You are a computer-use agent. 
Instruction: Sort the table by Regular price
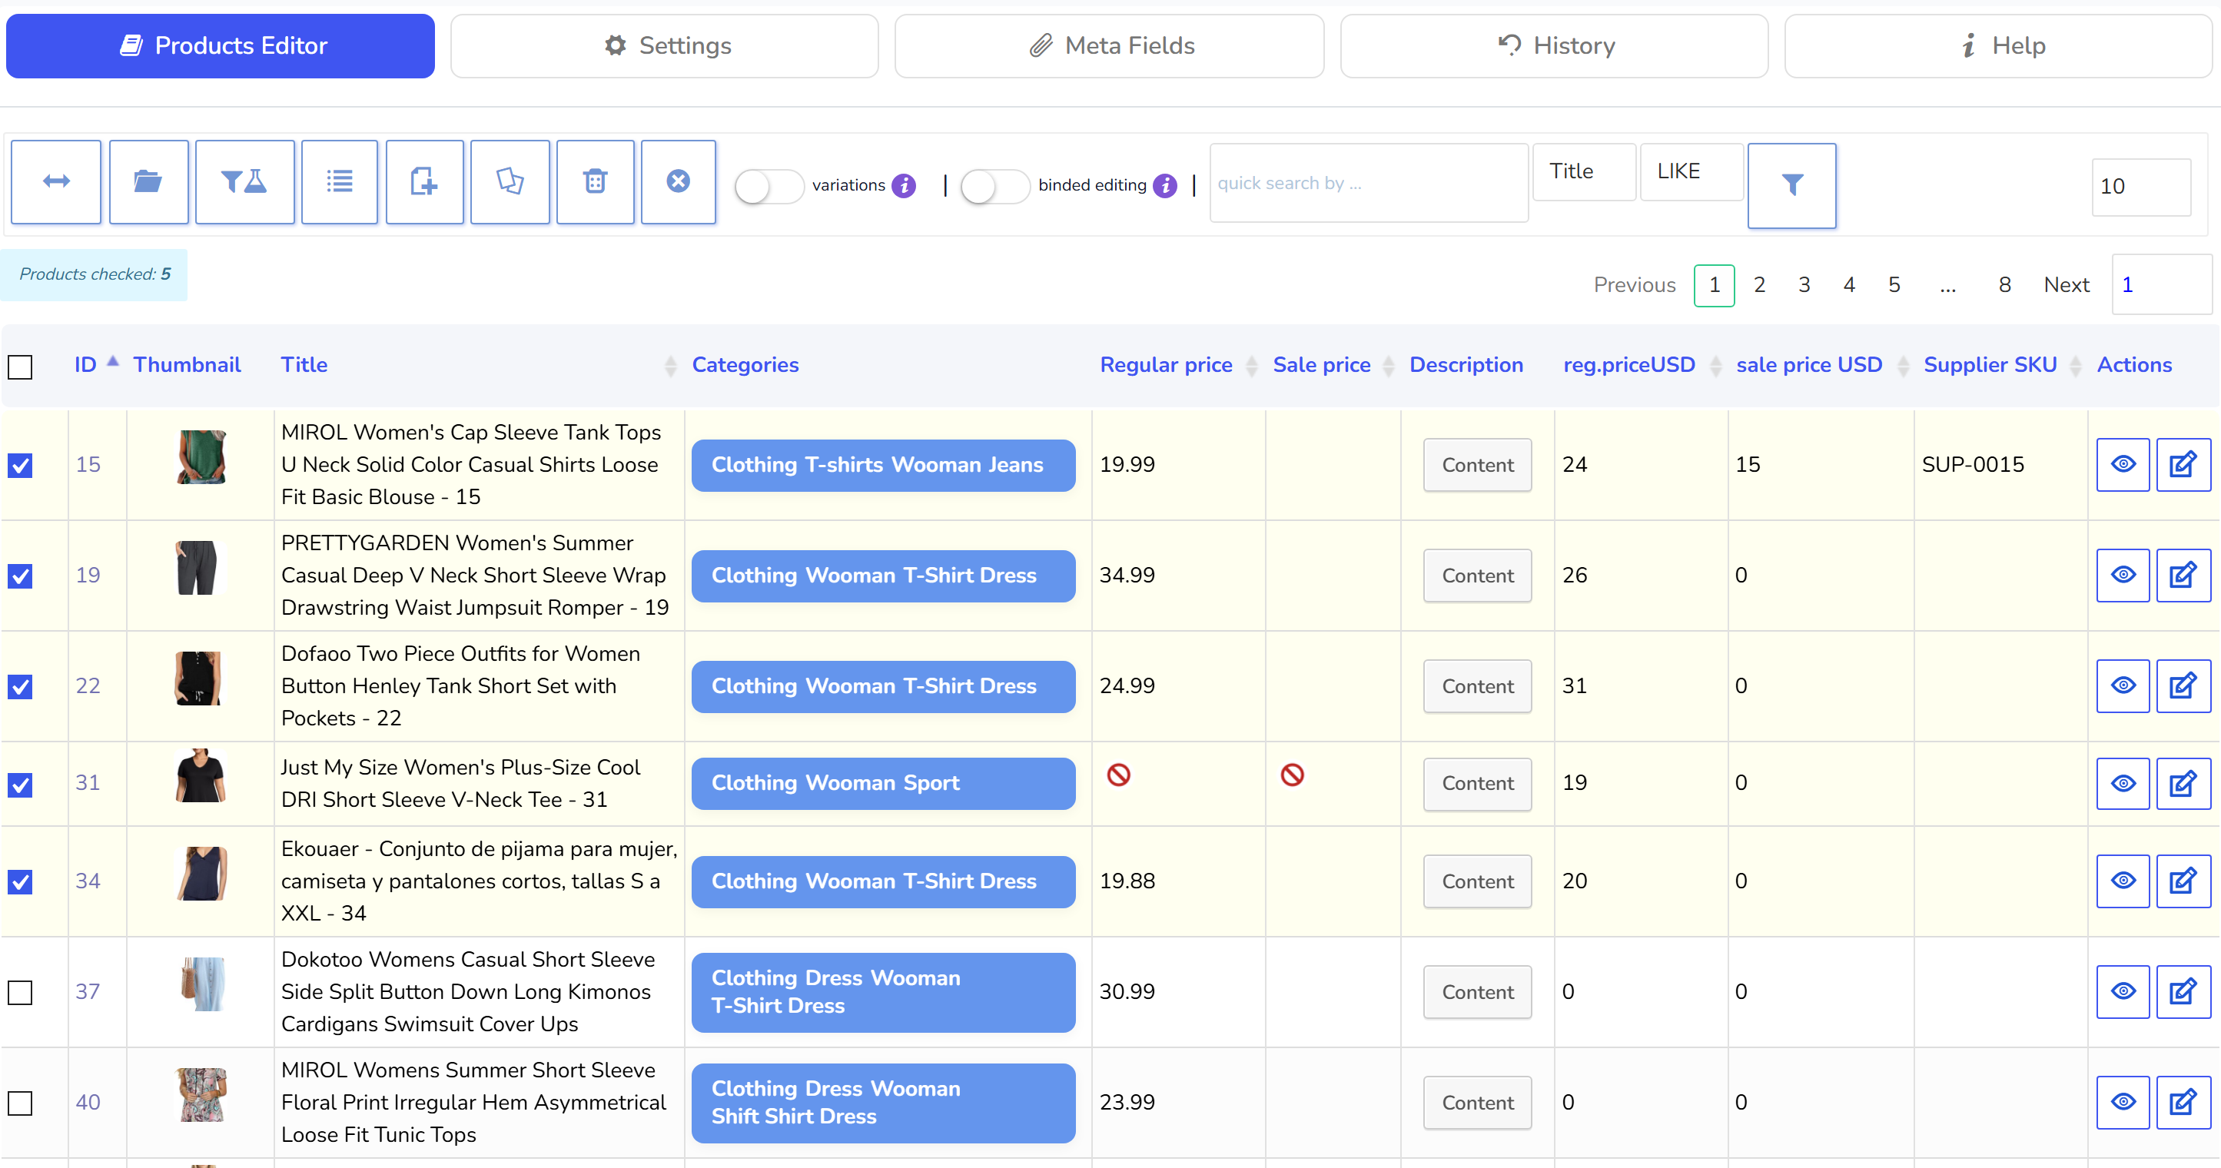point(1166,365)
